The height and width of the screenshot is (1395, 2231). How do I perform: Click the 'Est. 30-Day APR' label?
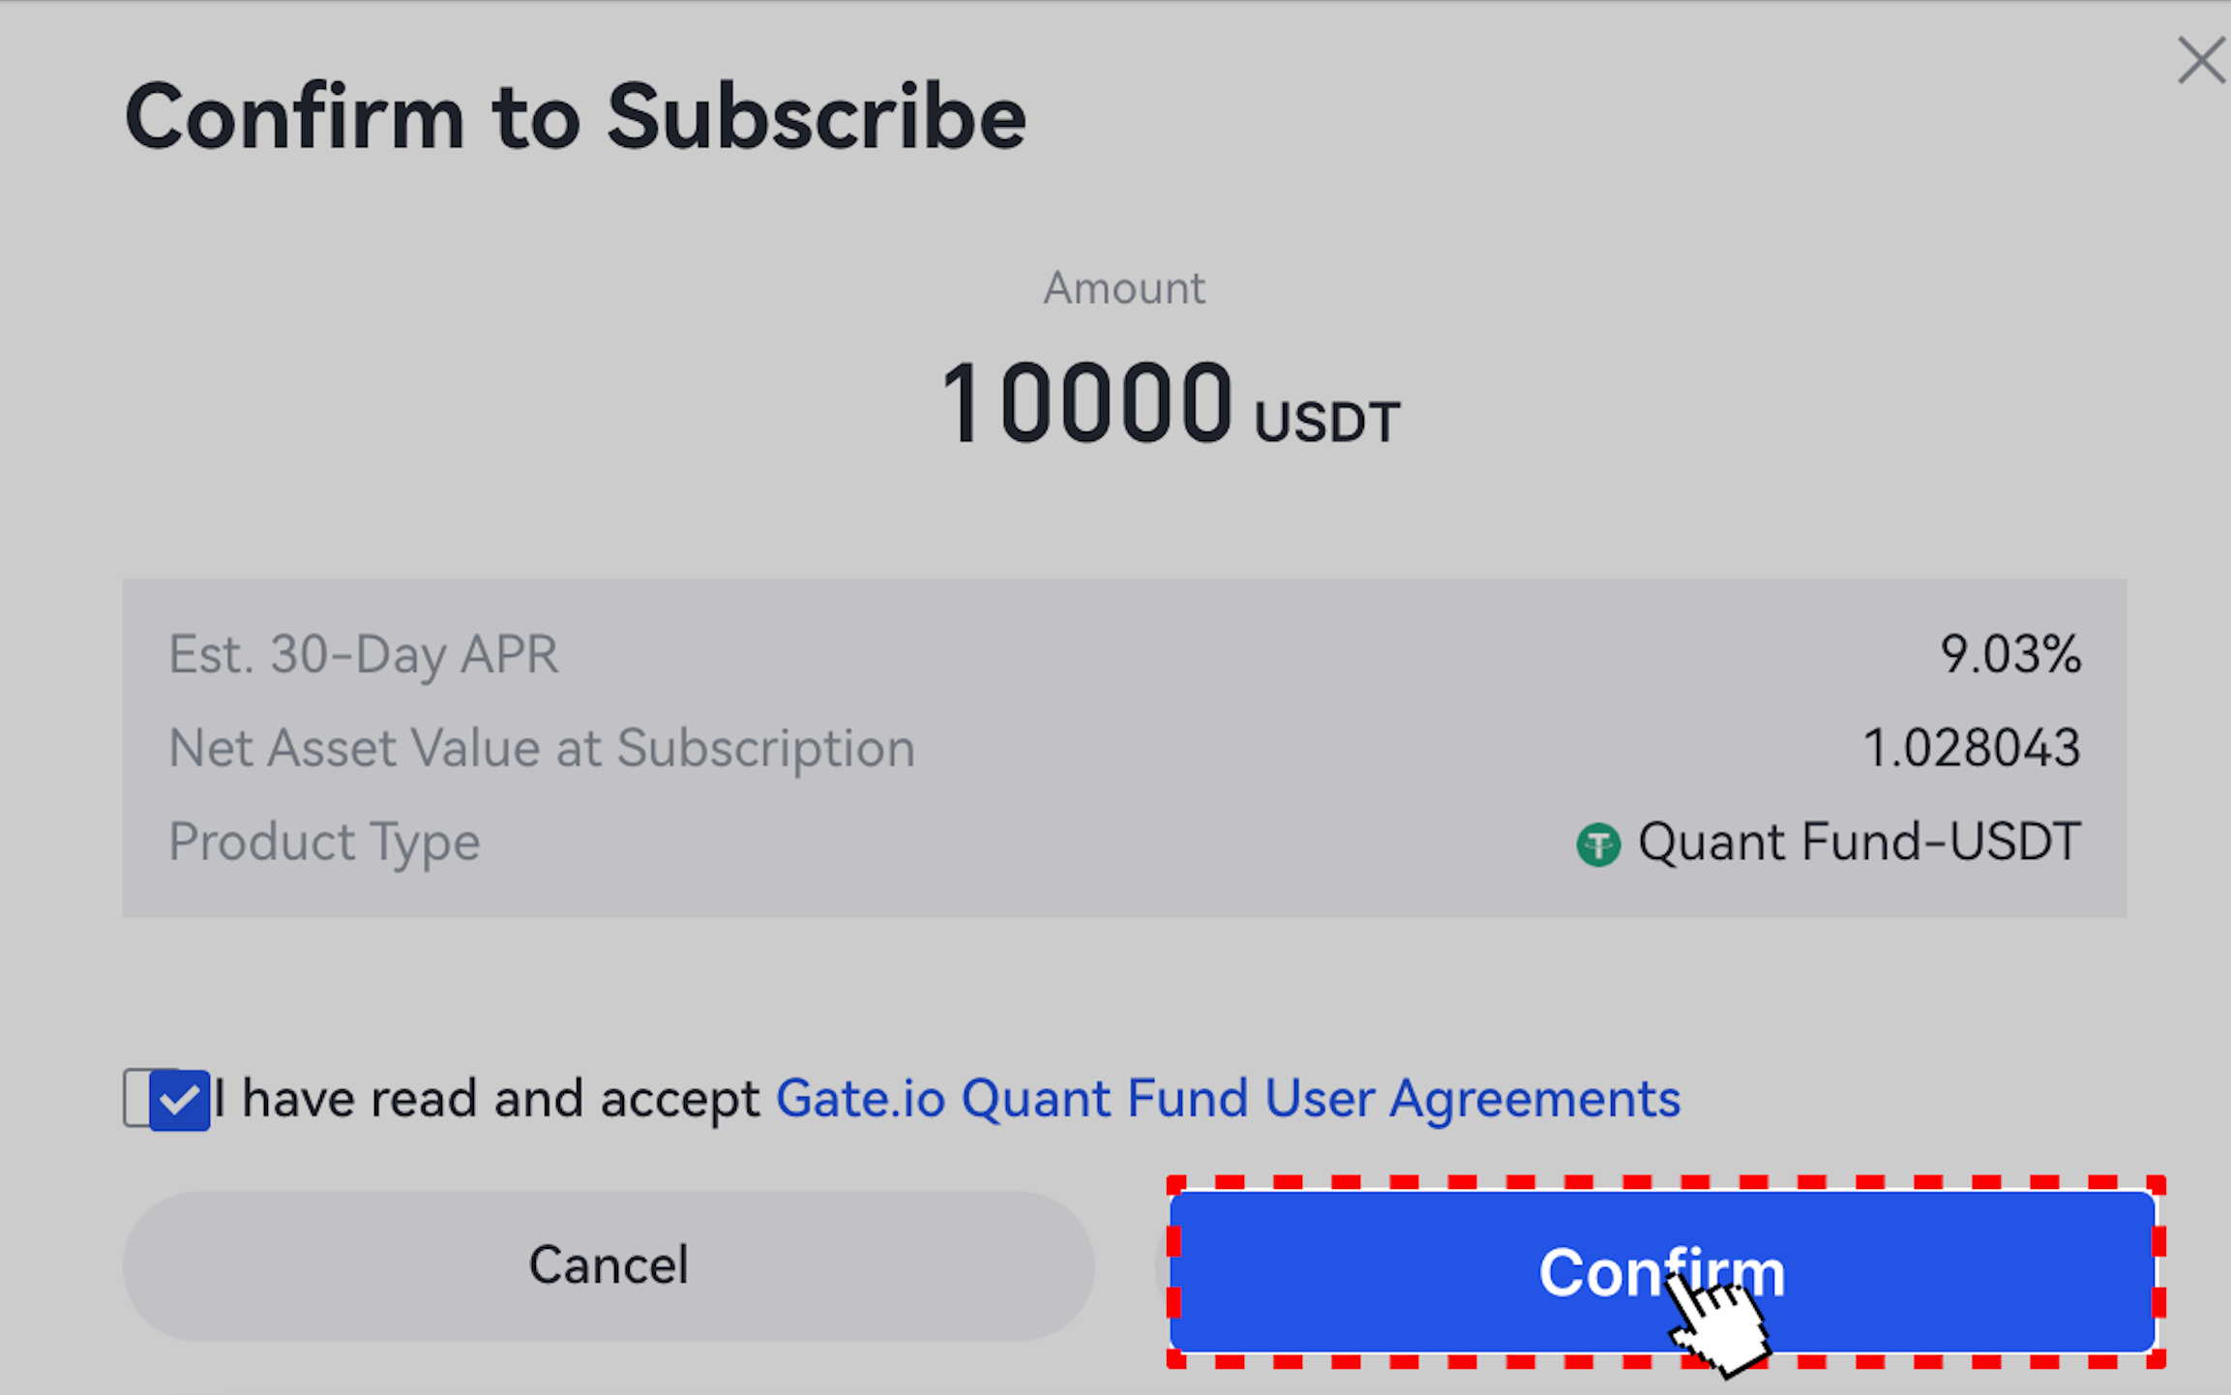(363, 655)
